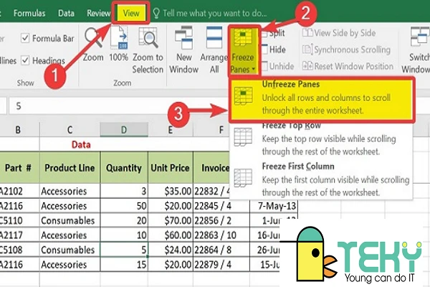
Task: Open a New Window
Action: pos(183,50)
